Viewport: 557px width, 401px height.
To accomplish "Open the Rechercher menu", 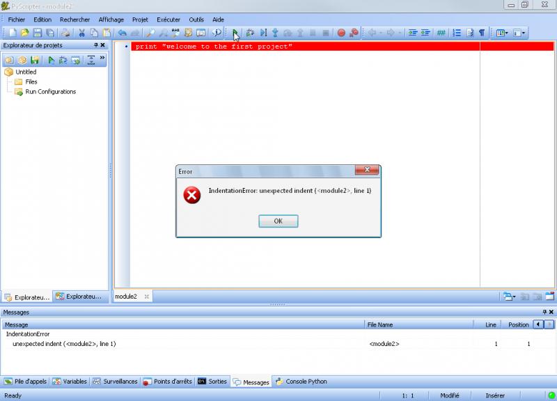I will pyautogui.click(x=74, y=19).
